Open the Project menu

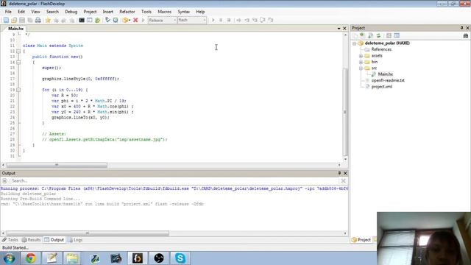pos(90,12)
